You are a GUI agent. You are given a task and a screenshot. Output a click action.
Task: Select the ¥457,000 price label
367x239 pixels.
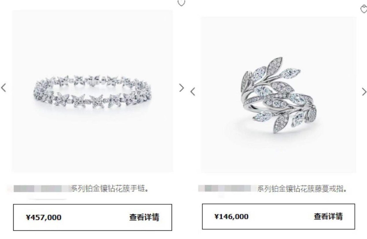43,218
